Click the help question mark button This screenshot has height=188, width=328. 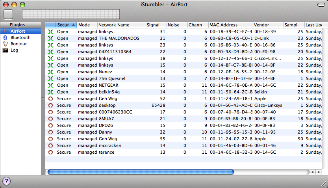(x=6, y=181)
